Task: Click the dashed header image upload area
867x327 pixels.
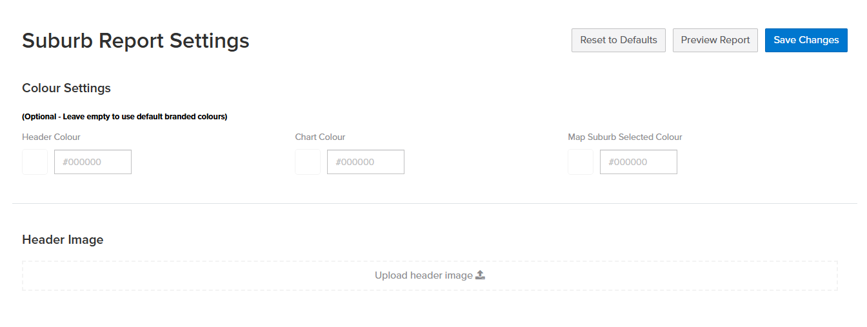Action: [430, 275]
